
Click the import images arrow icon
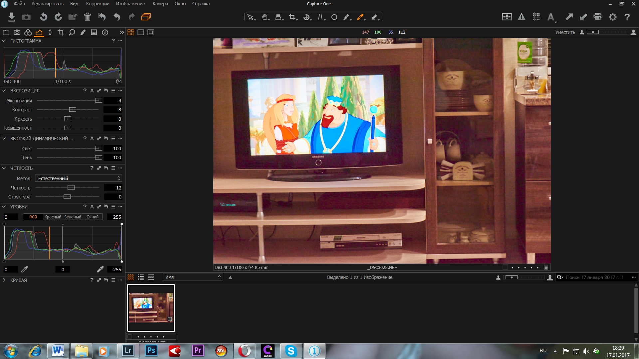[x=12, y=17]
